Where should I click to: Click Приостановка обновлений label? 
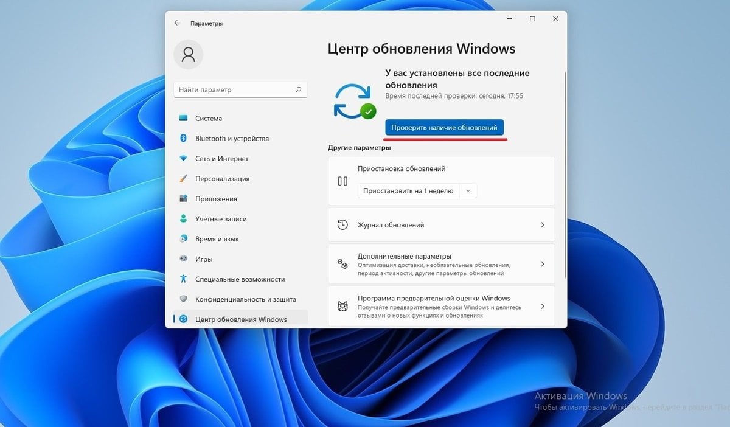(401, 168)
